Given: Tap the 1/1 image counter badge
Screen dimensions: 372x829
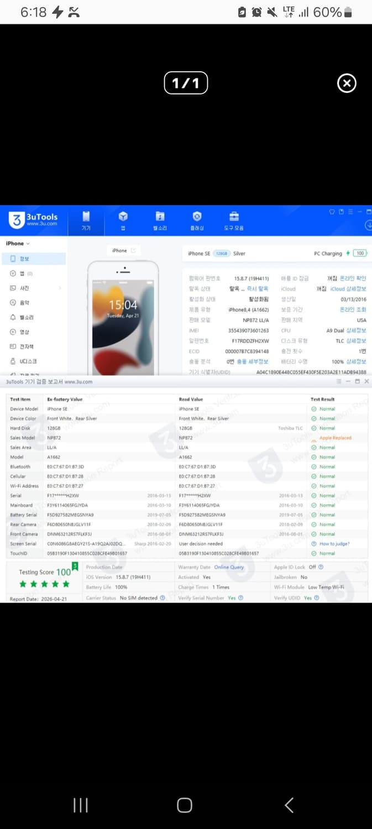Looking at the screenshot, I should (x=186, y=83).
